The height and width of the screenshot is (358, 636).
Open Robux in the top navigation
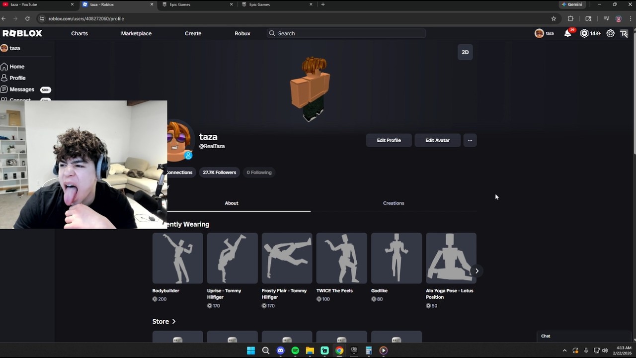(x=242, y=33)
